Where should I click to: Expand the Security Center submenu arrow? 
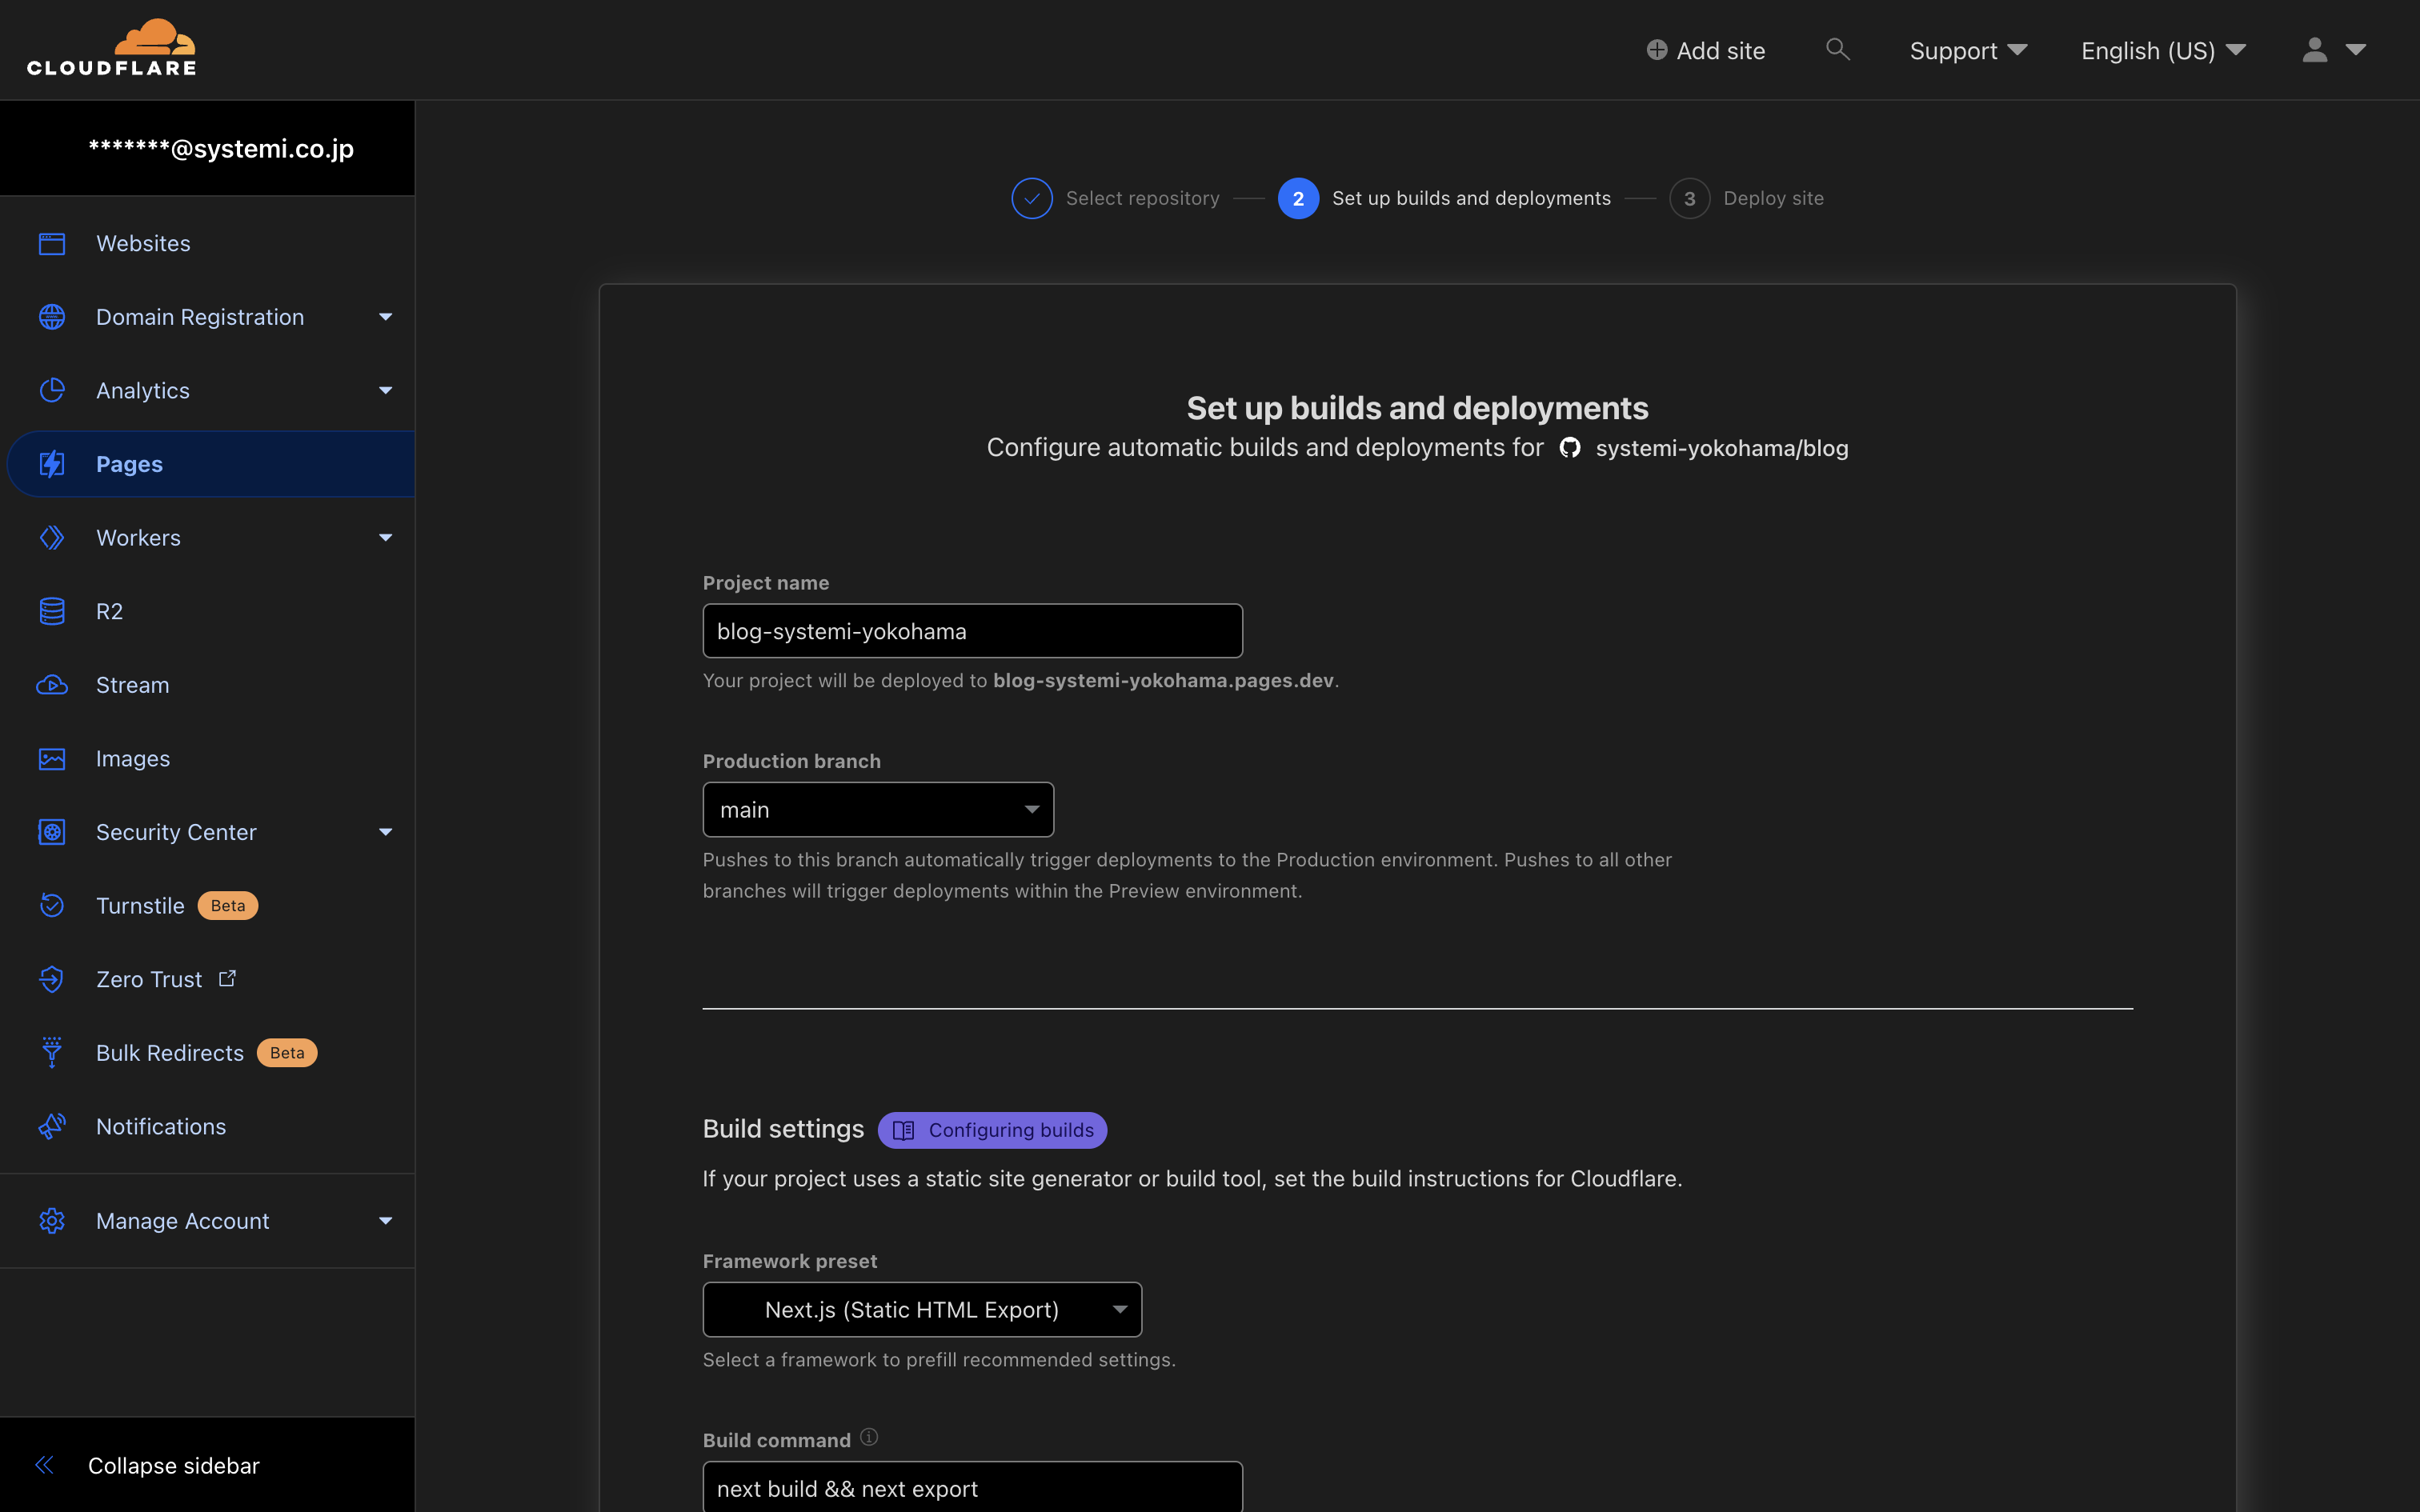[x=385, y=832]
